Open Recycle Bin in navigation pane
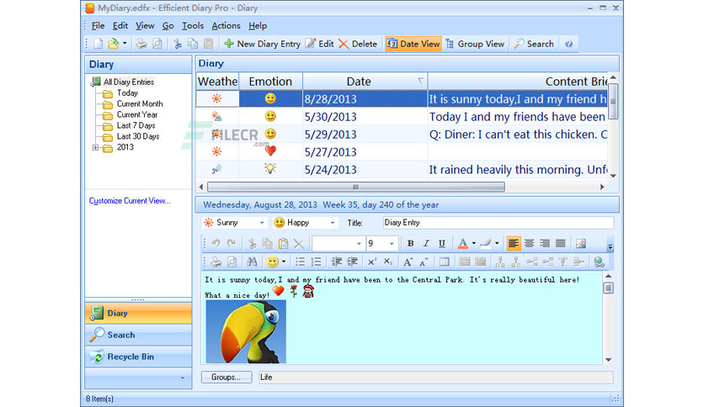704x407 pixels. pos(138,357)
